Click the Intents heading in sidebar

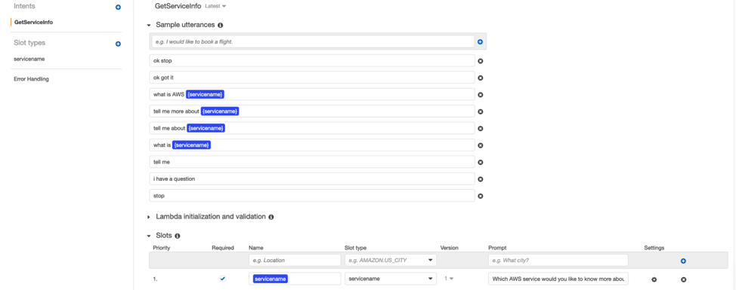24,6
